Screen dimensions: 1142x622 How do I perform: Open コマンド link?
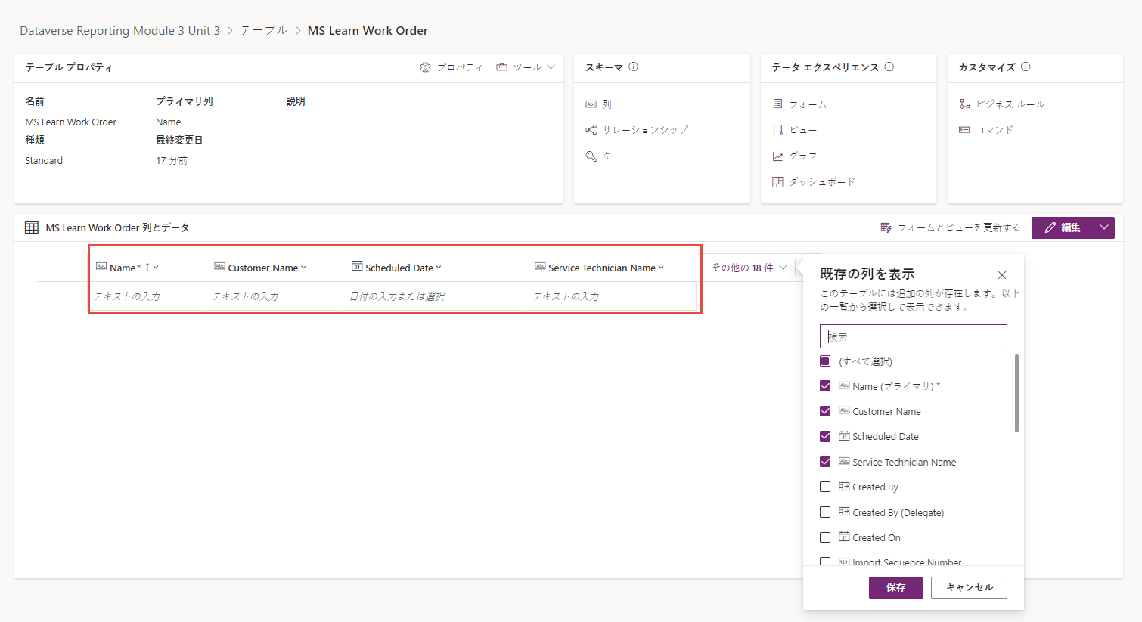[x=995, y=130]
